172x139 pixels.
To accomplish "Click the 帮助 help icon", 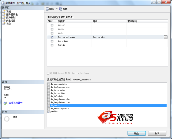I will point(60,9).
